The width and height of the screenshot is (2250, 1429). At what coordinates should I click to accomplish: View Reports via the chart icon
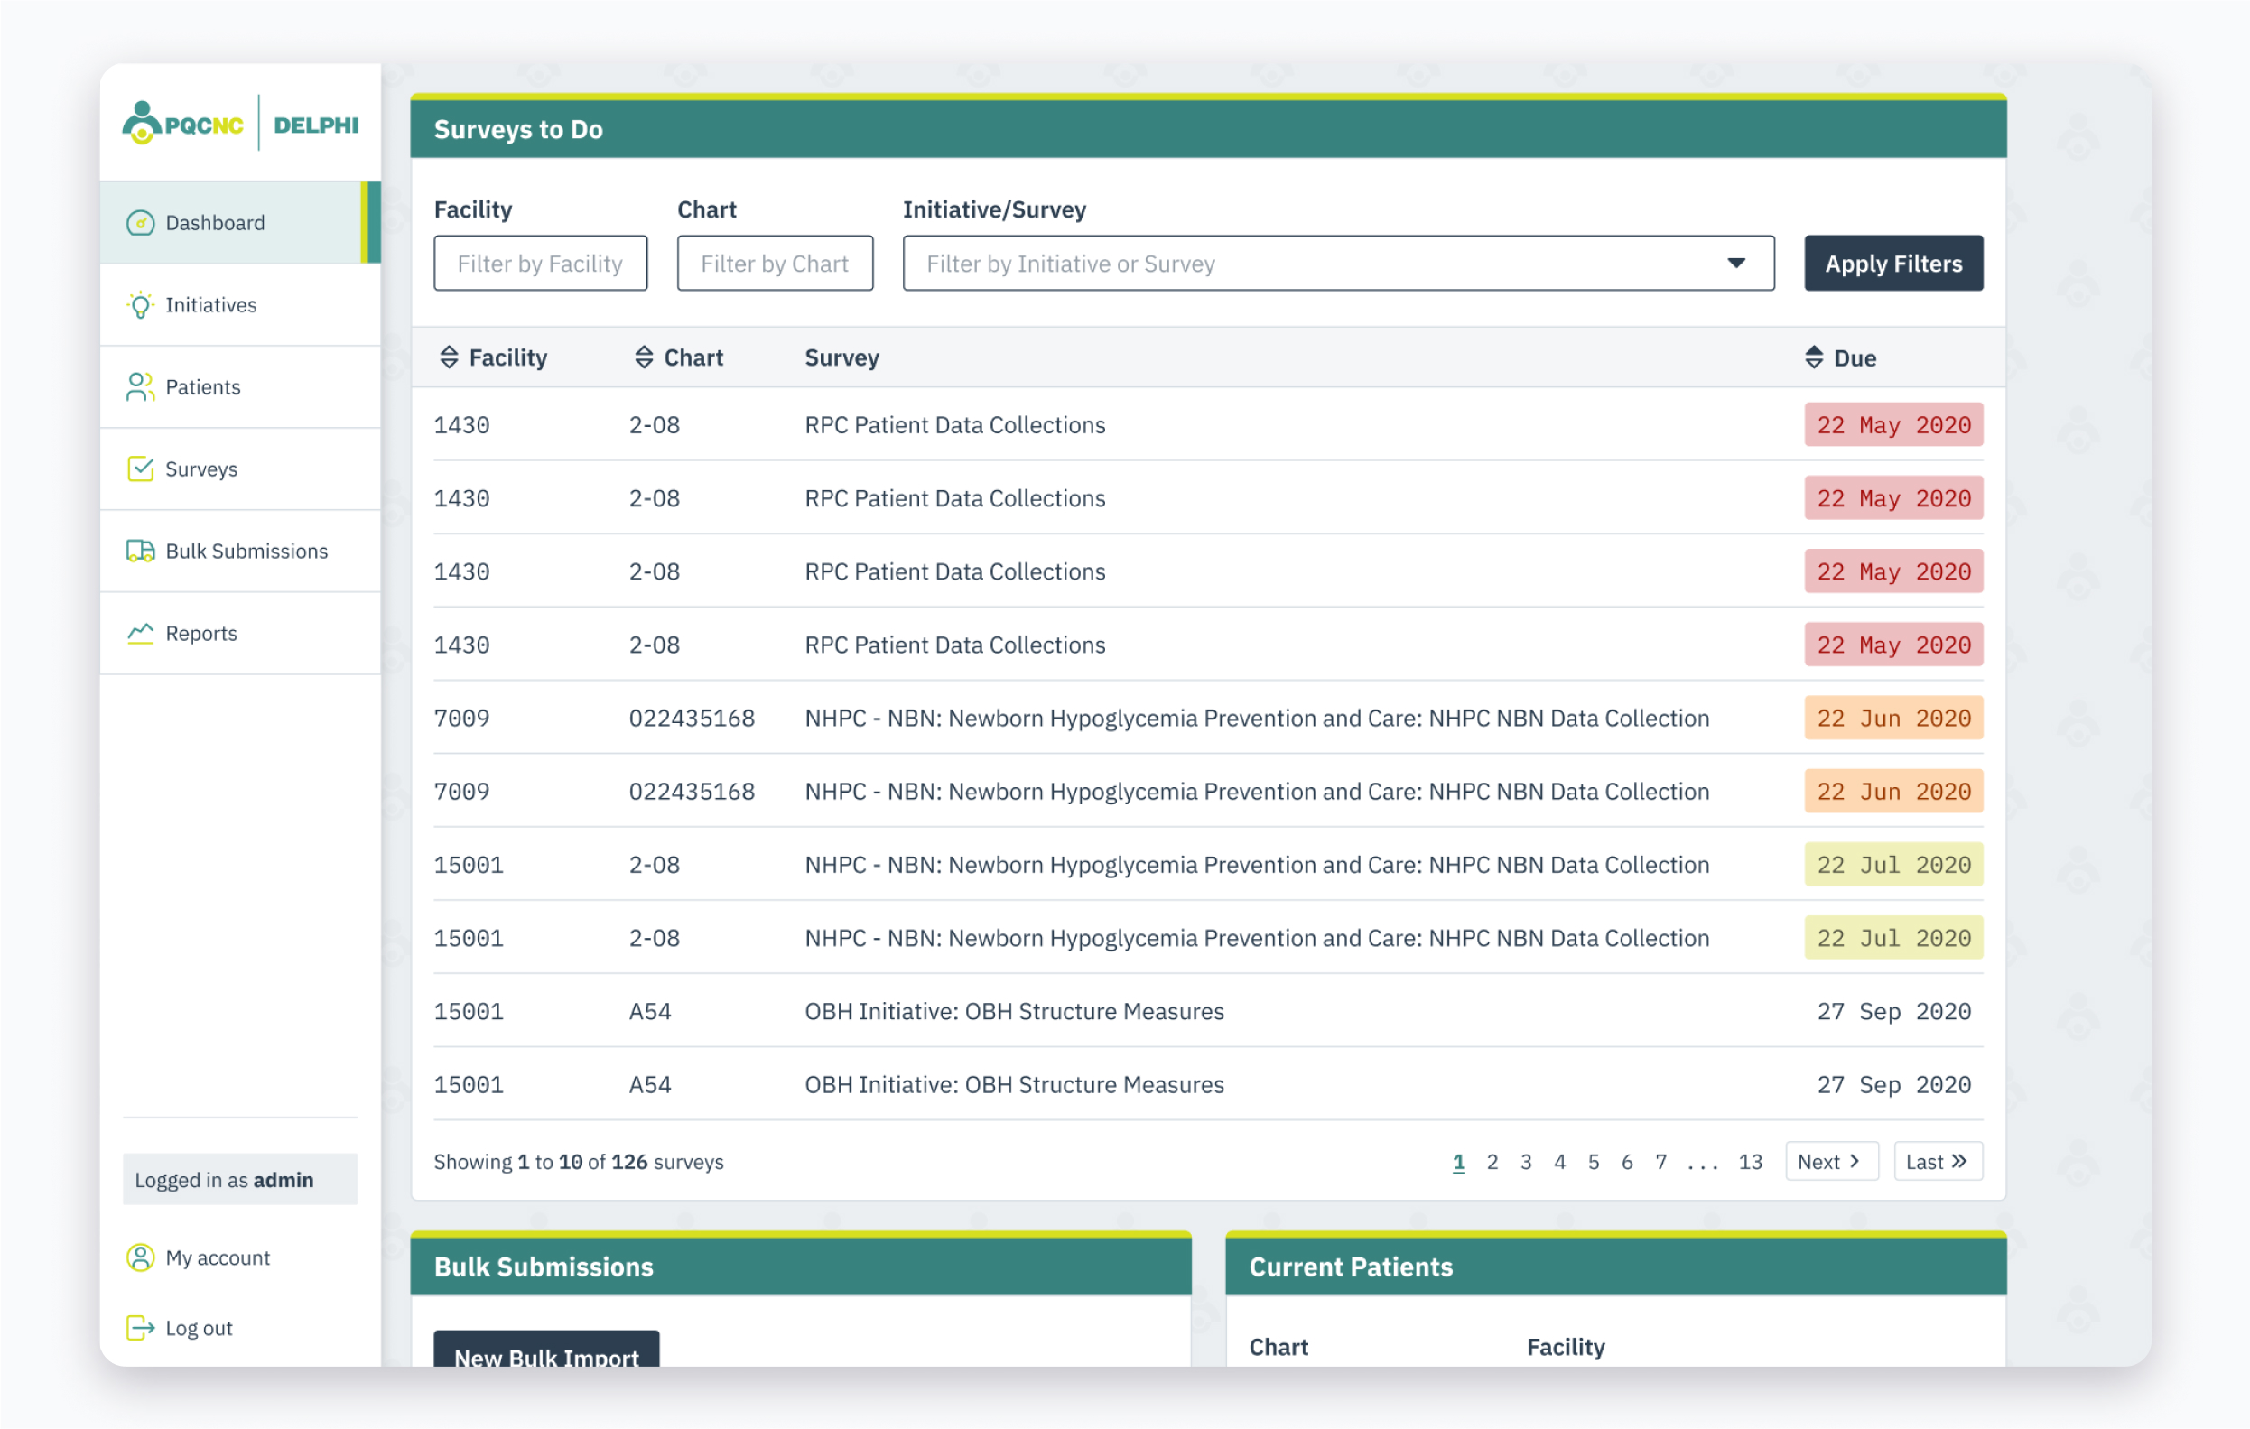pos(138,633)
